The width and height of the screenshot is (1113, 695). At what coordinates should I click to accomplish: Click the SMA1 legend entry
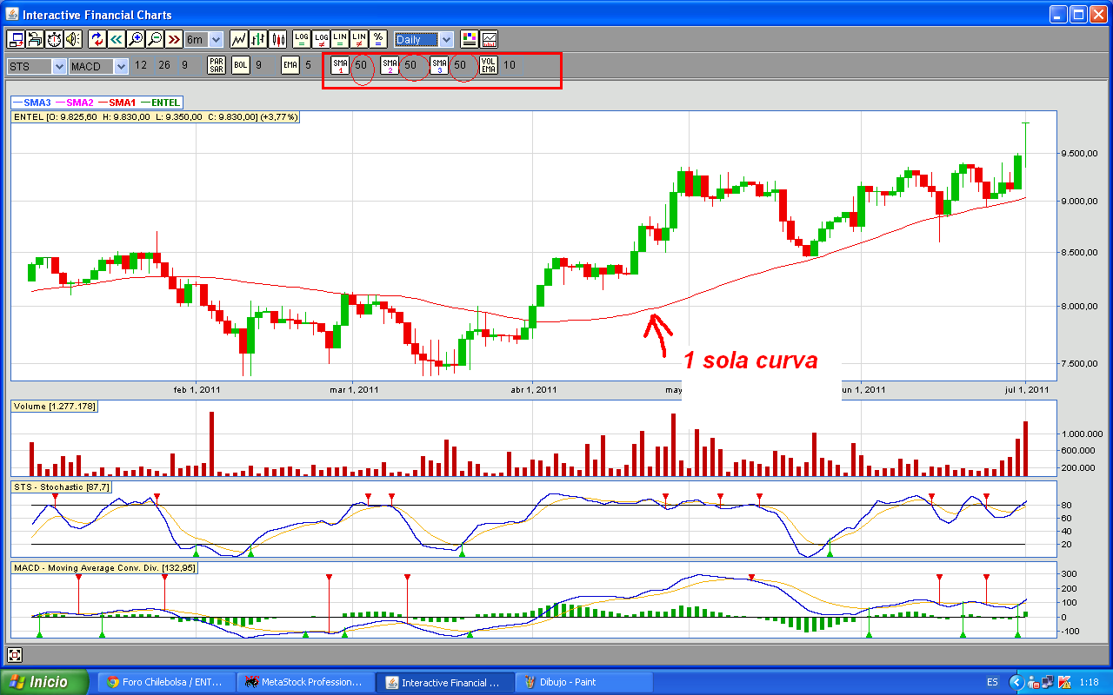(x=117, y=103)
